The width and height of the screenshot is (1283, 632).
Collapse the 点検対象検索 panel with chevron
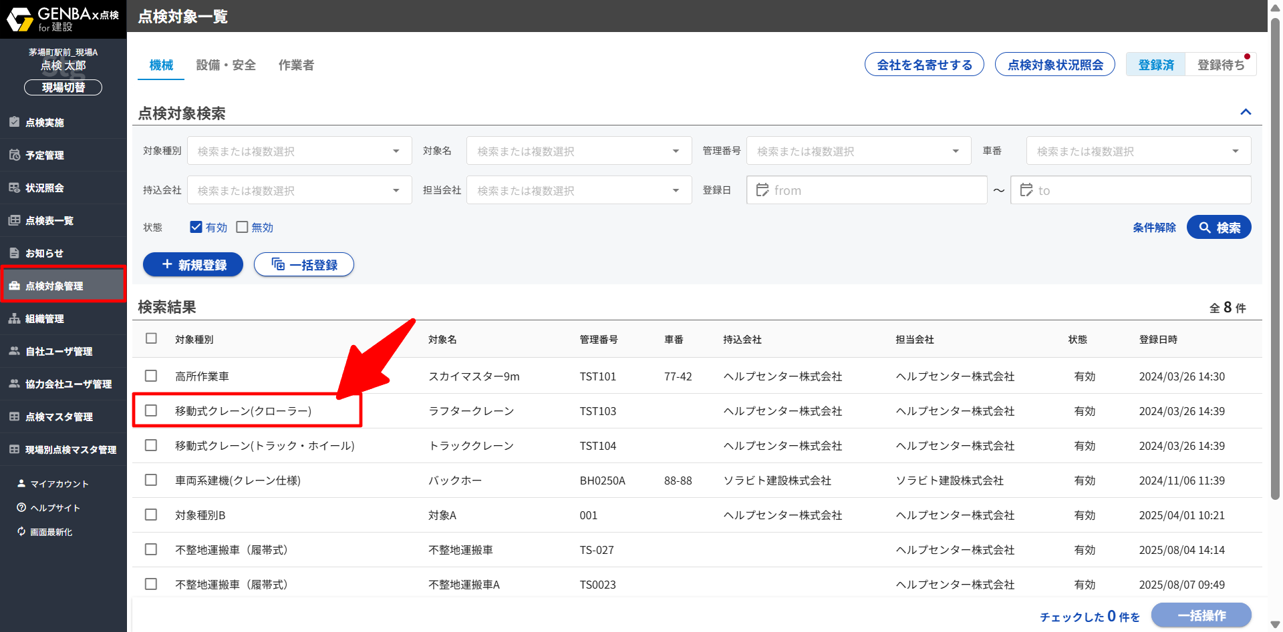(x=1246, y=112)
